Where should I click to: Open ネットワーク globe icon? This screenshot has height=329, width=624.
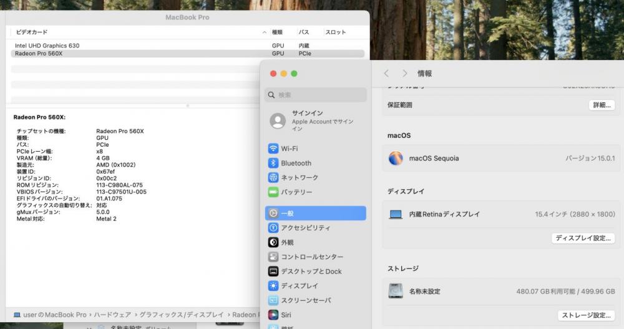click(x=273, y=177)
